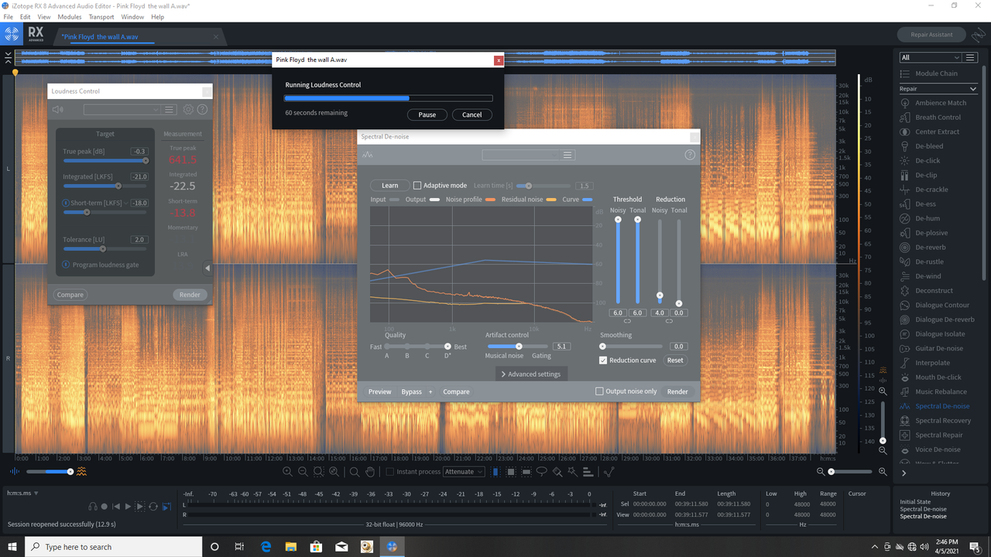991x557 pixels.
Task: Click Reset next to Reduction curve
Action: point(675,361)
